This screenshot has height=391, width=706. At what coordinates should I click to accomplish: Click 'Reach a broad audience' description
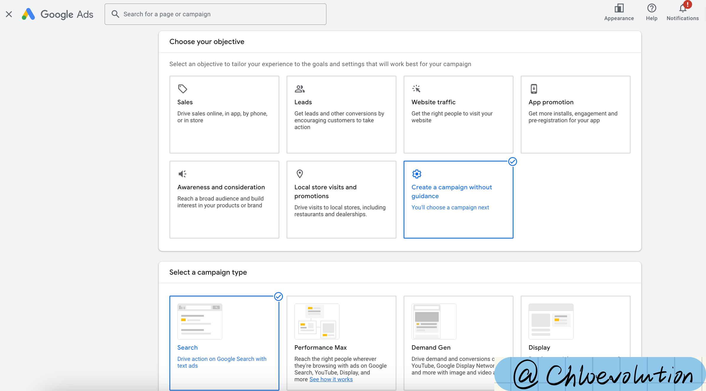[220, 202]
